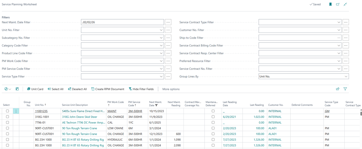Expand the Unit No. Filter dropdown
362x149 pixels.
161,30
